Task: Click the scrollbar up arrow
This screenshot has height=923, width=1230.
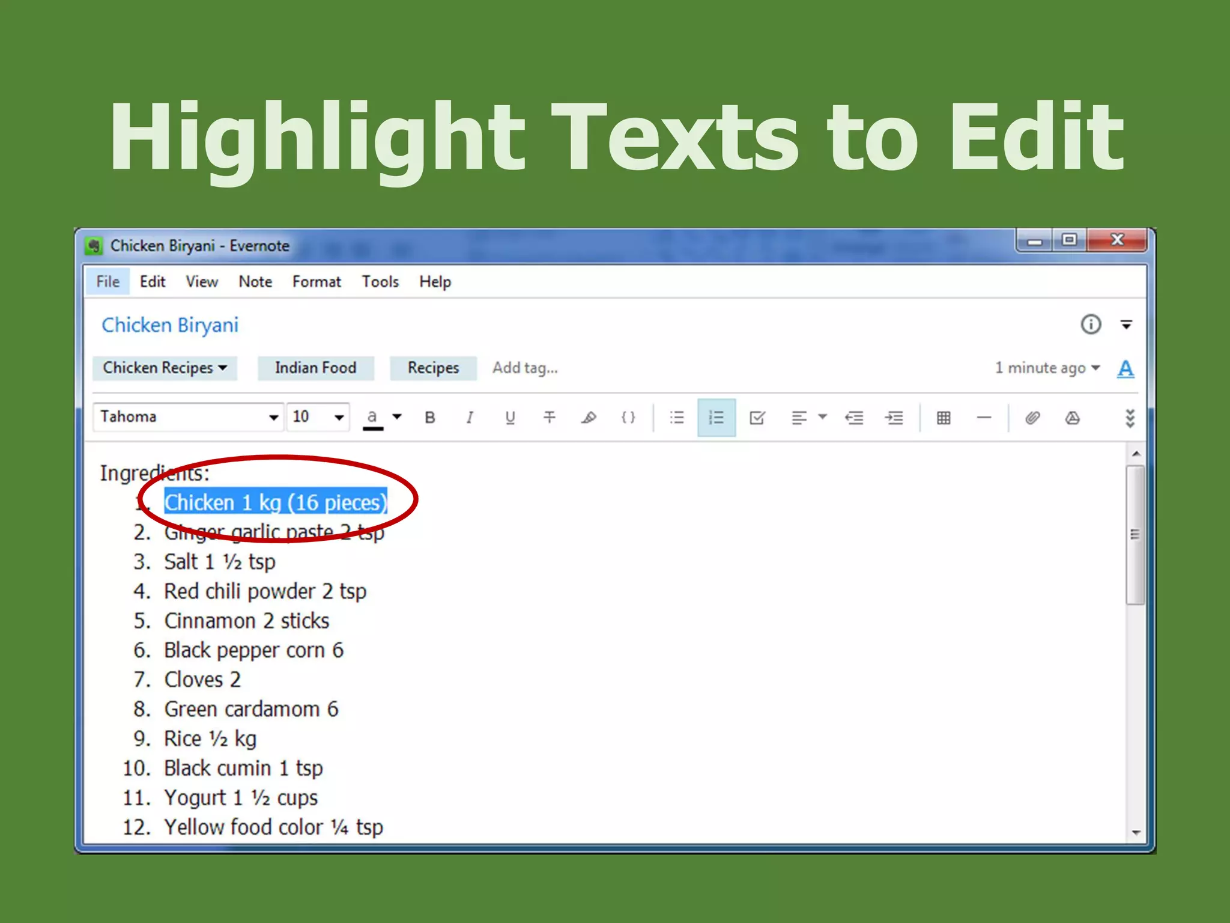Action: (x=1135, y=454)
